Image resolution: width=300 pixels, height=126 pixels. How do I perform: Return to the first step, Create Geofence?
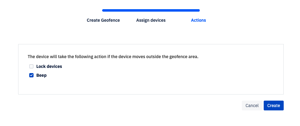tap(103, 20)
